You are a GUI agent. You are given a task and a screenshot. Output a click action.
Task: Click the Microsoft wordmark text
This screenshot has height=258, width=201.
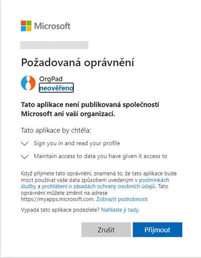click(x=53, y=26)
